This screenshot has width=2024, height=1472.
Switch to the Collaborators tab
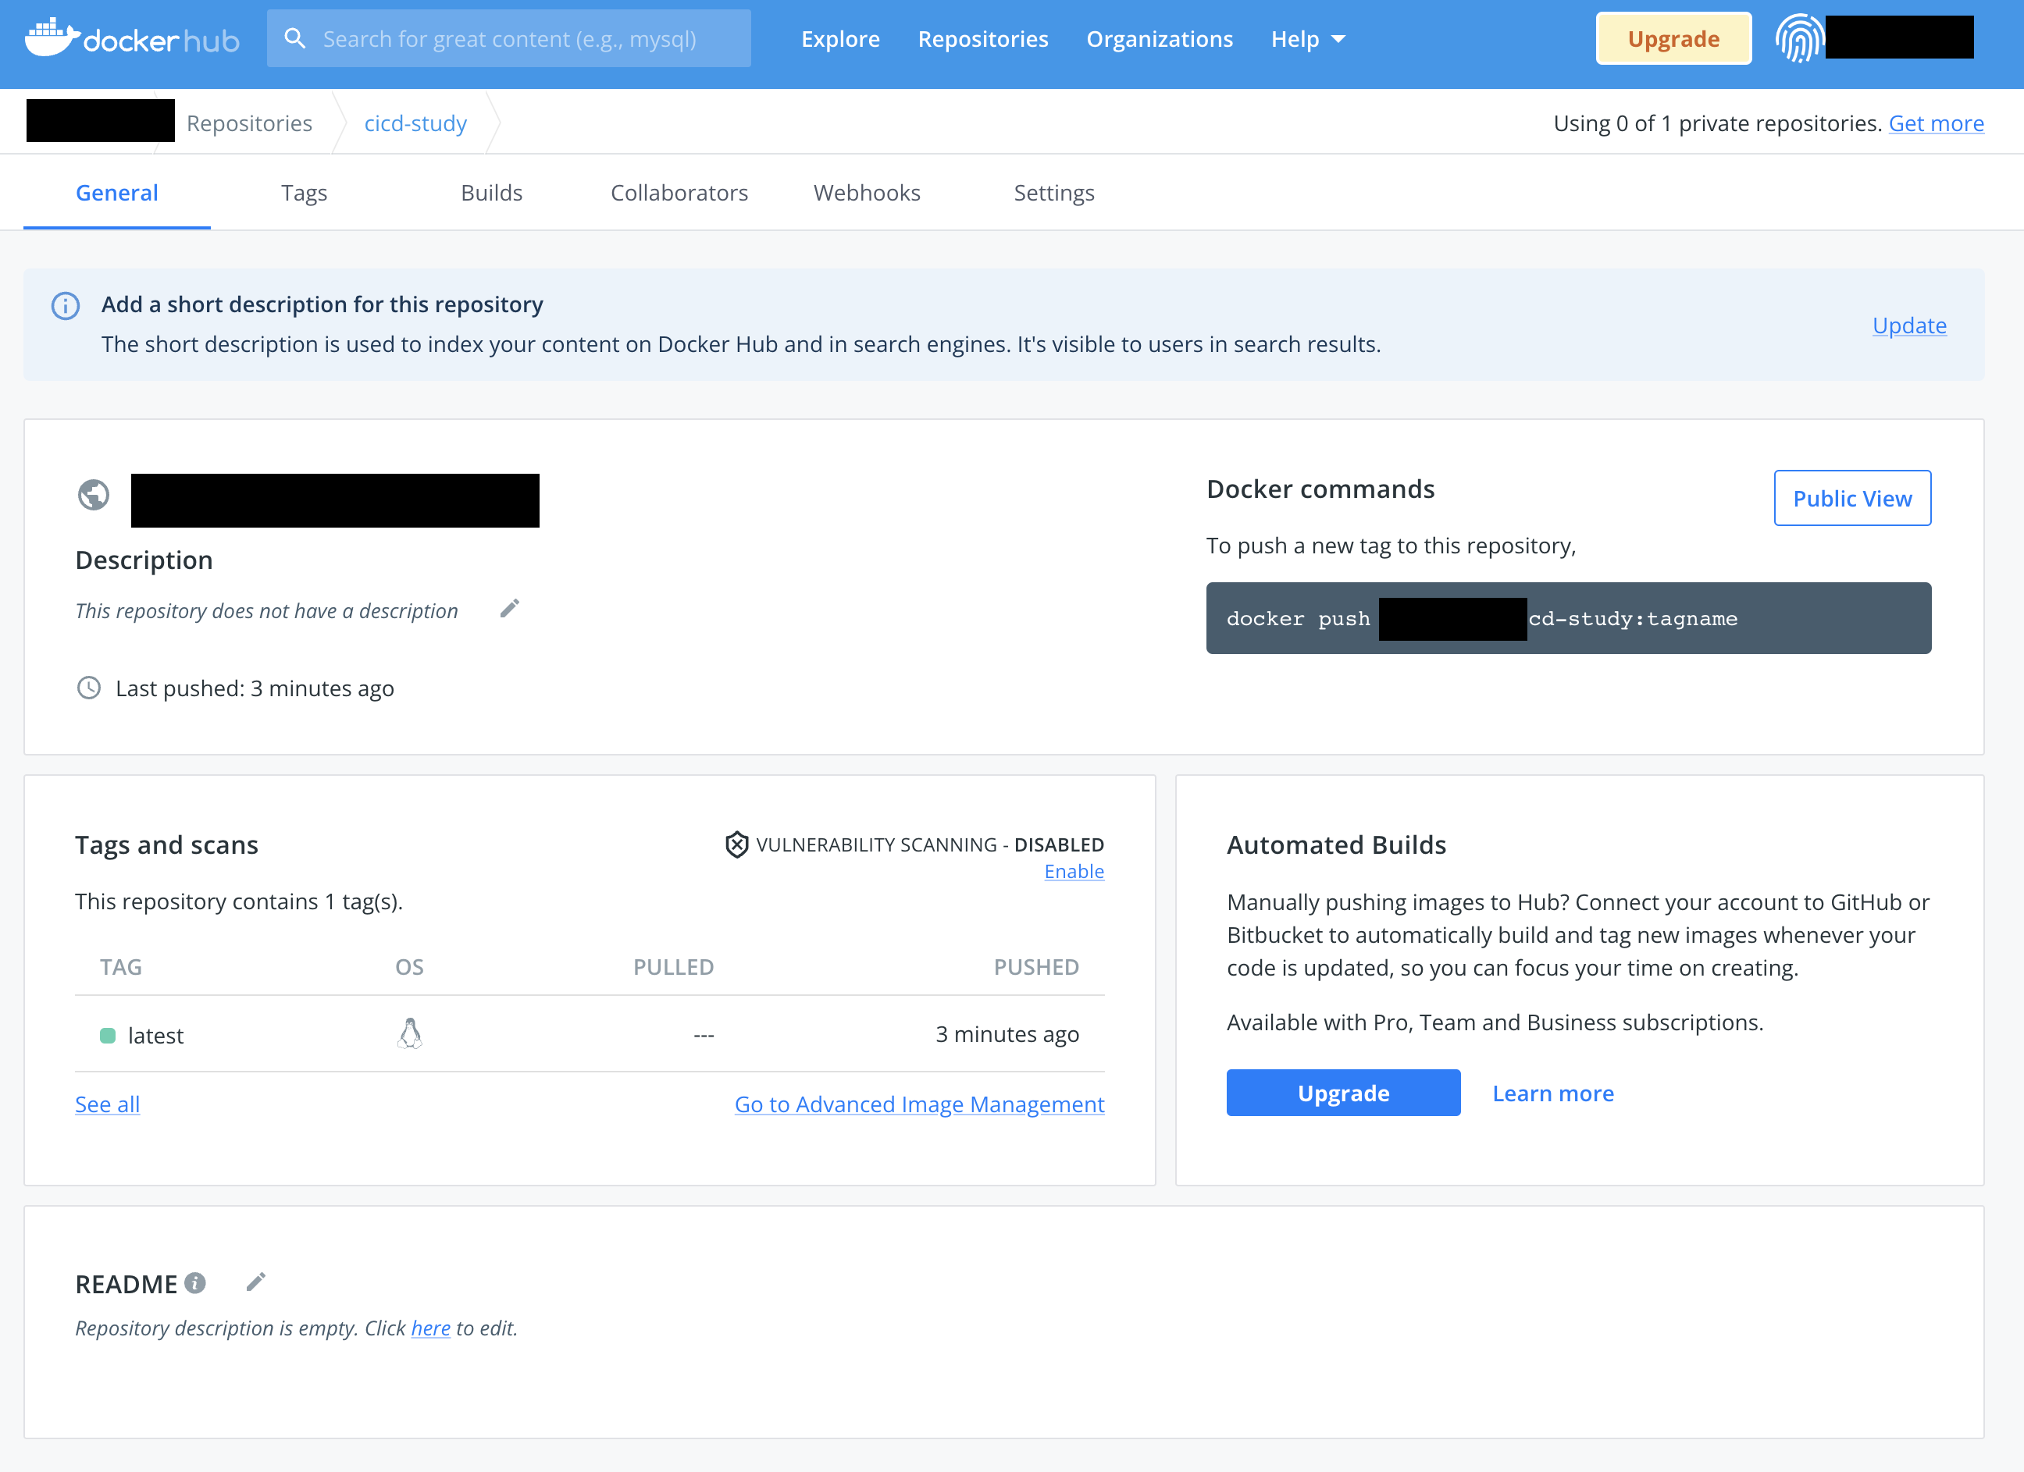pos(679,193)
